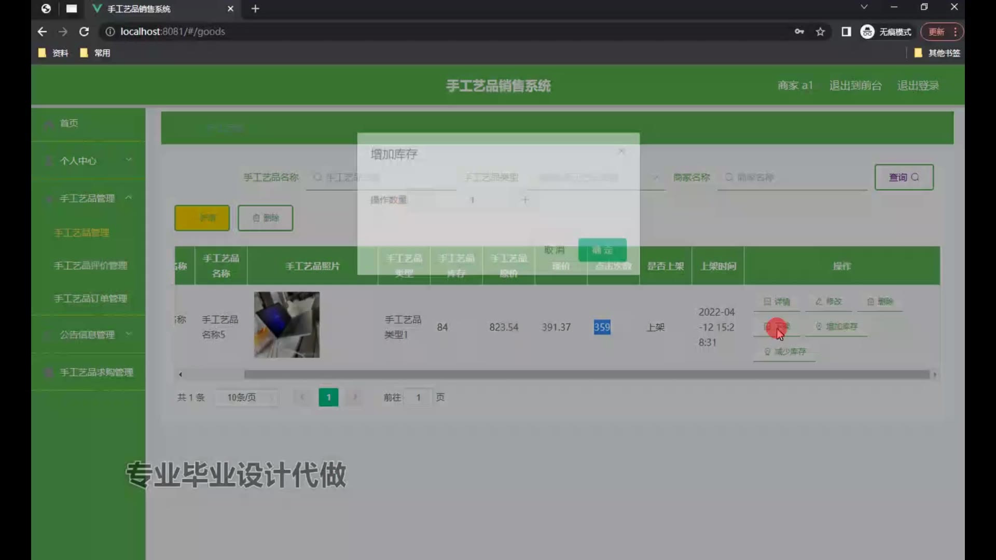The image size is (996, 560).
Task: Open the 其他书签 bookmarks folder
Action: click(937, 53)
